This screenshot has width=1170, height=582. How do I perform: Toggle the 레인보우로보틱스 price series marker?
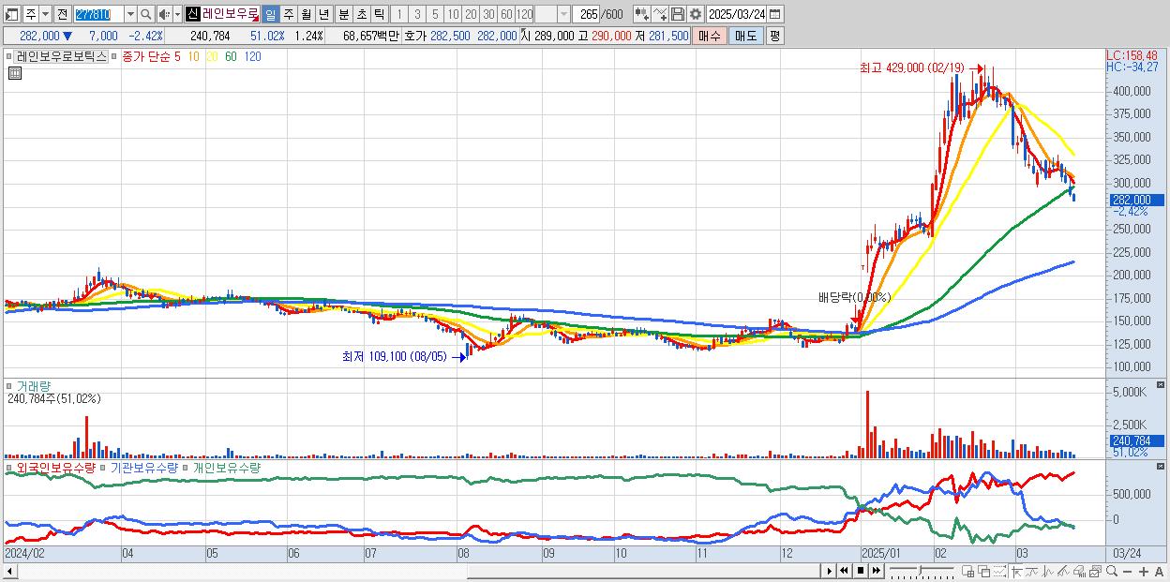pos(9,56)
